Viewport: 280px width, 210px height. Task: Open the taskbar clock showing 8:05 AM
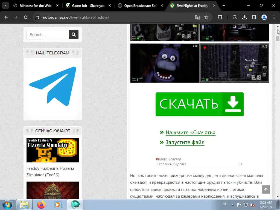tap(266, 205)
